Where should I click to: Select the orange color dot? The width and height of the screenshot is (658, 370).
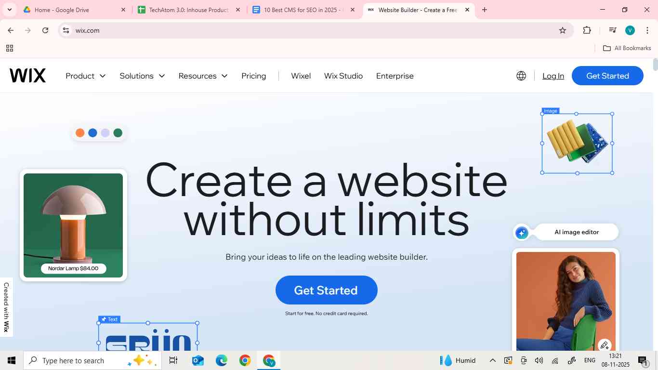pos(80,133)
